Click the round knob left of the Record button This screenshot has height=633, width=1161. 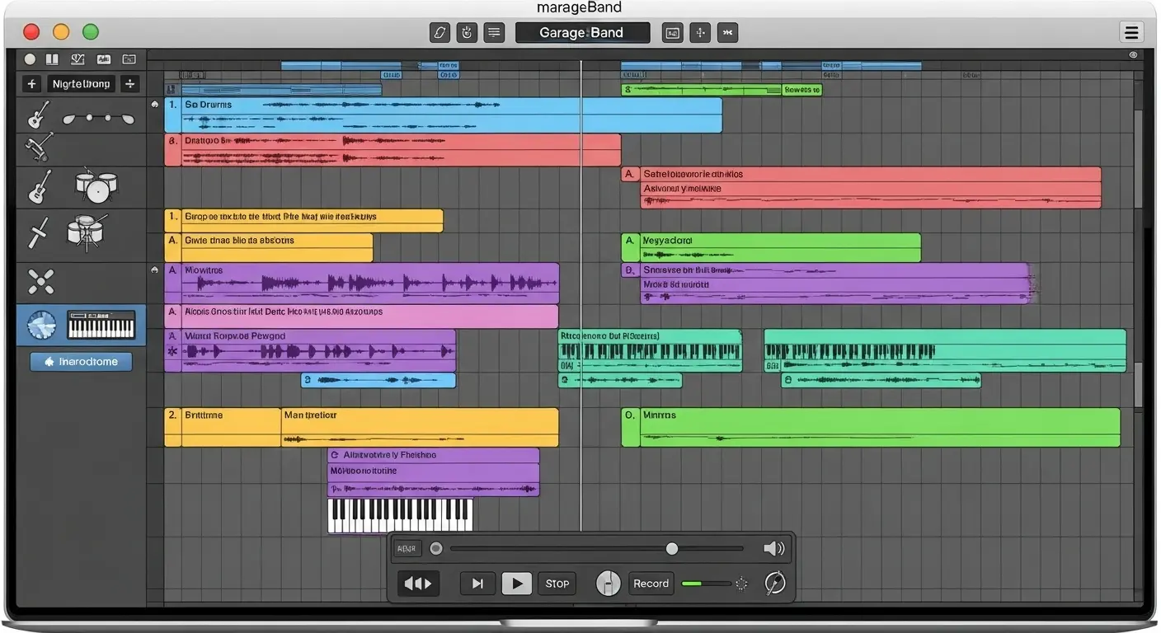tap(609, 584)
